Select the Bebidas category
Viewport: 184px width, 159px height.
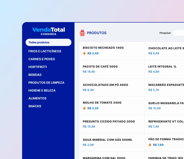35,75
